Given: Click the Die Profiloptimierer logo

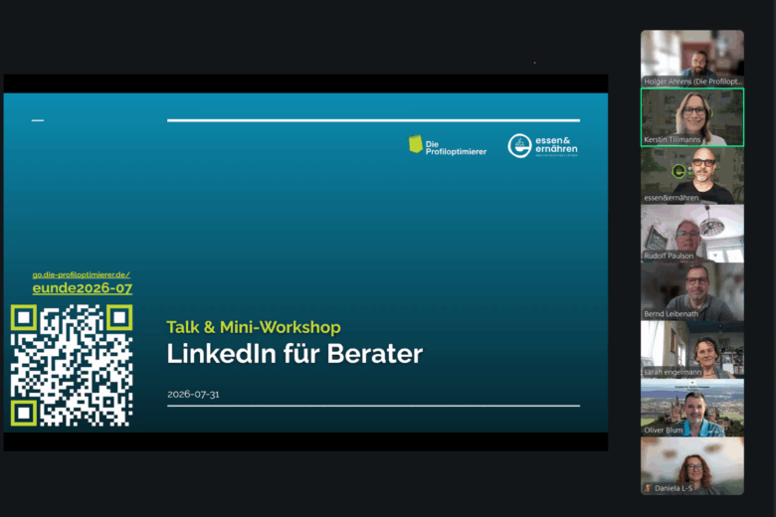Looking at the screenshot, I should coord(448,146).
